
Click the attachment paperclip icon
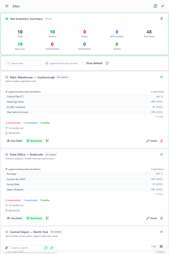coord(7,248)
